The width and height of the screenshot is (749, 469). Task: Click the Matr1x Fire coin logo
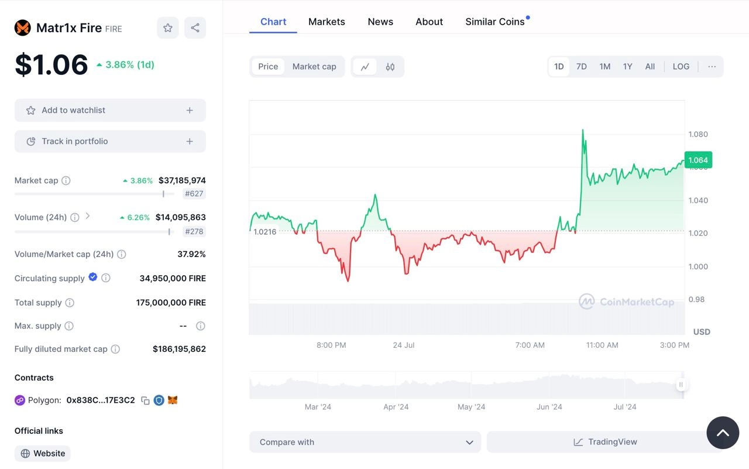click(x=23, y=28)
